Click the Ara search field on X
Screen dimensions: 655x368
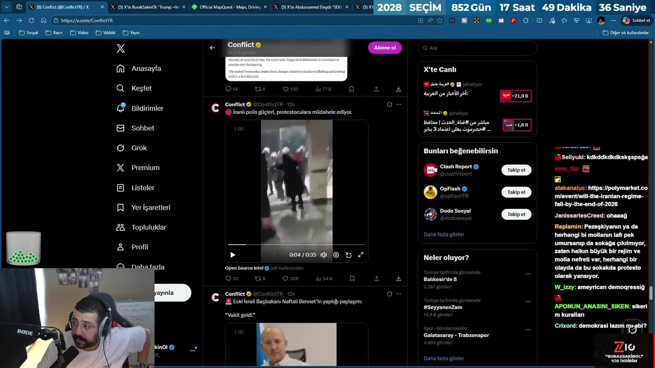pos(477,48)
